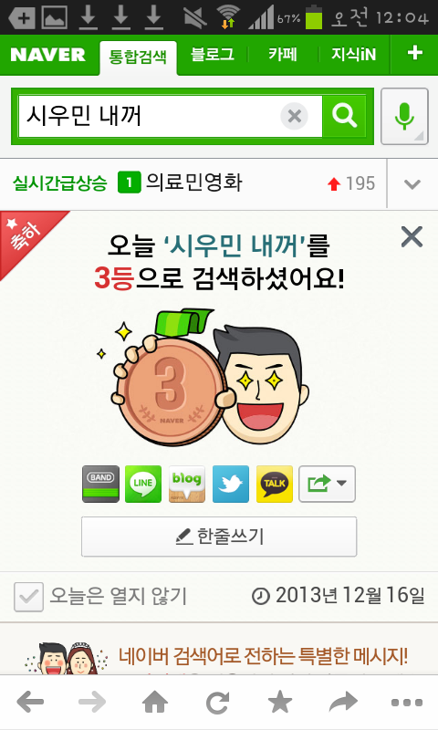This screenshot has width=438, height=730.
Task: Expand the 실시간급상승 trending list chevron
Action: click(412, 184)
